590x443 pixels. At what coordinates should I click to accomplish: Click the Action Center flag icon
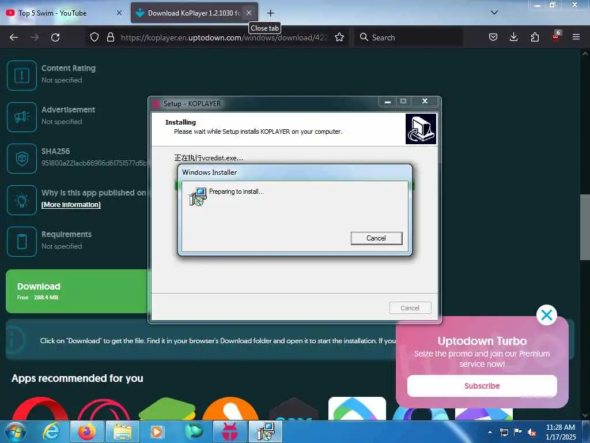point(518,432)
